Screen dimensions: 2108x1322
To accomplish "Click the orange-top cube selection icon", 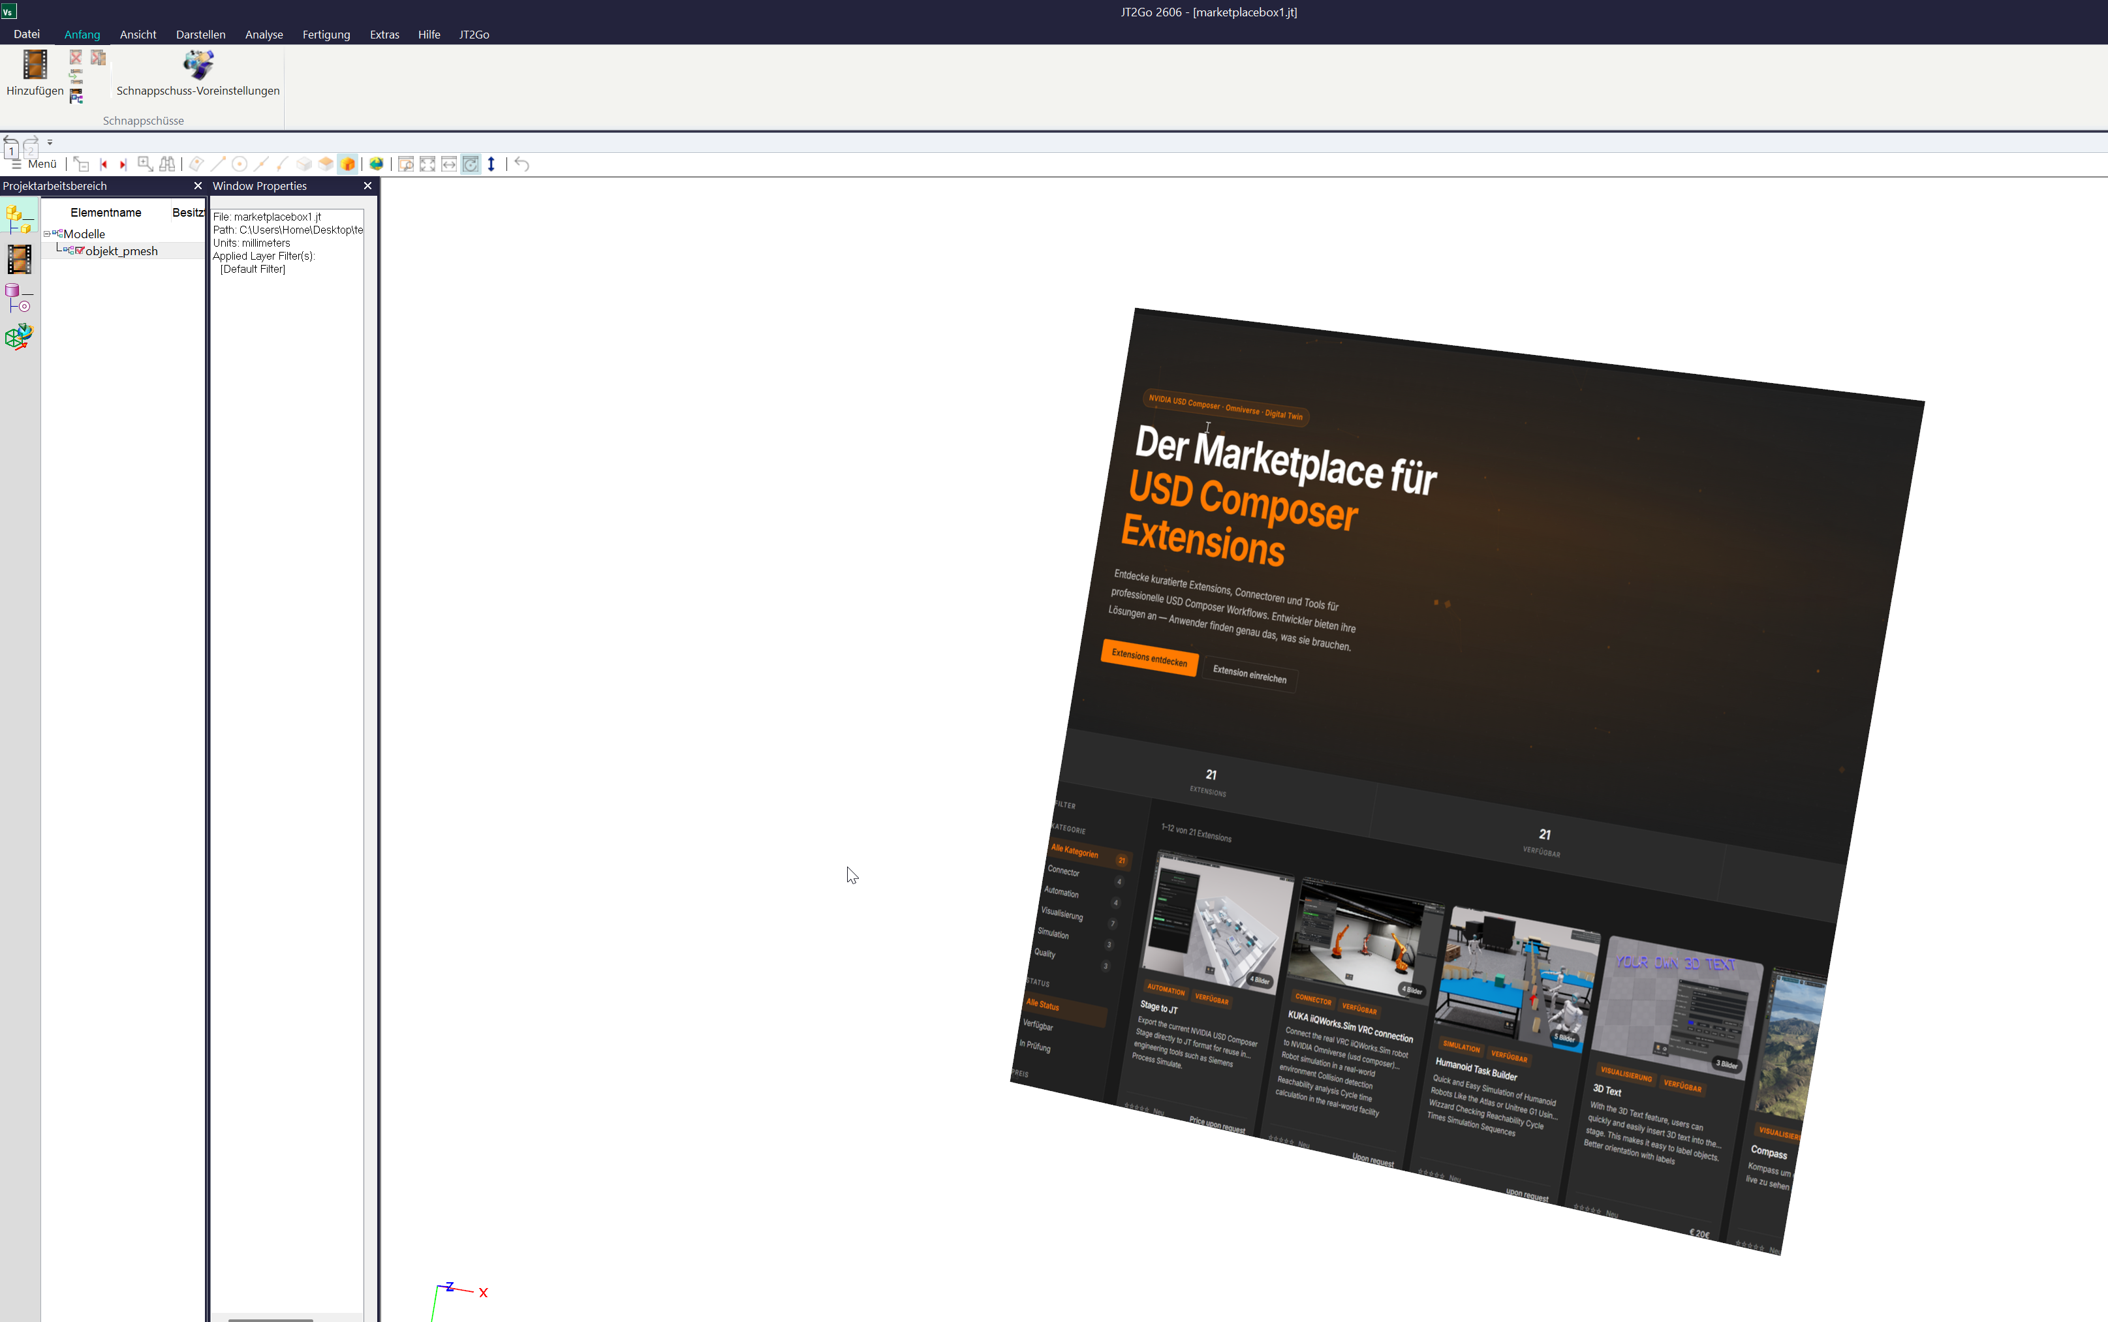I will (x=326, y=164).
